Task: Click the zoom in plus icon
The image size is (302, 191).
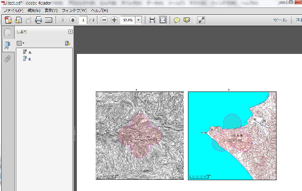Action: click(x=114, y=20)
